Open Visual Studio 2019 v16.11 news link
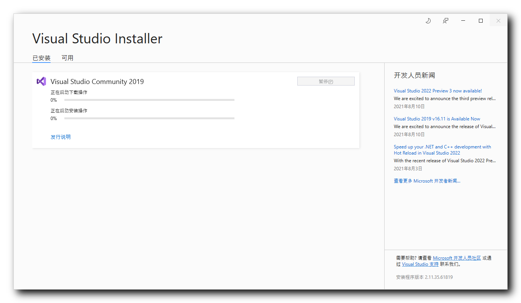Screen dimensions: 521x303 tap(437, 119)
